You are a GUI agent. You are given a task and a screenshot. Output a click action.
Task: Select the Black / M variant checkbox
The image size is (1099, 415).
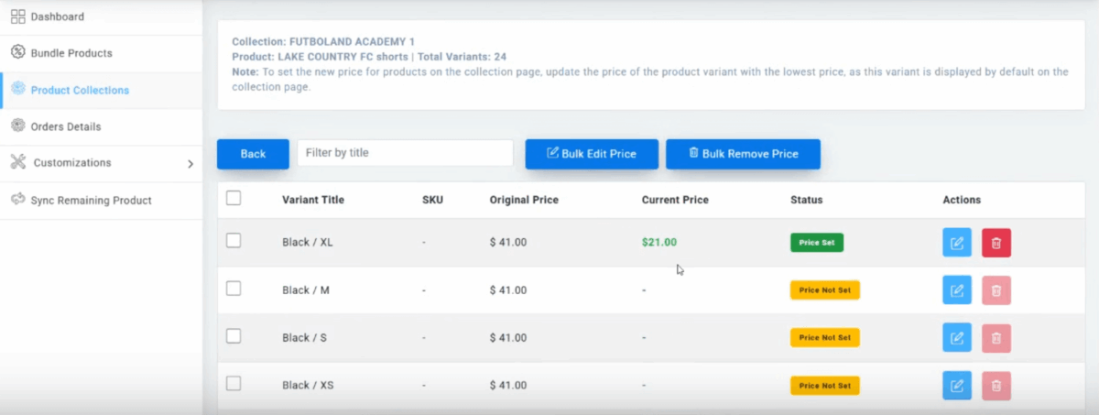point(234,289)
